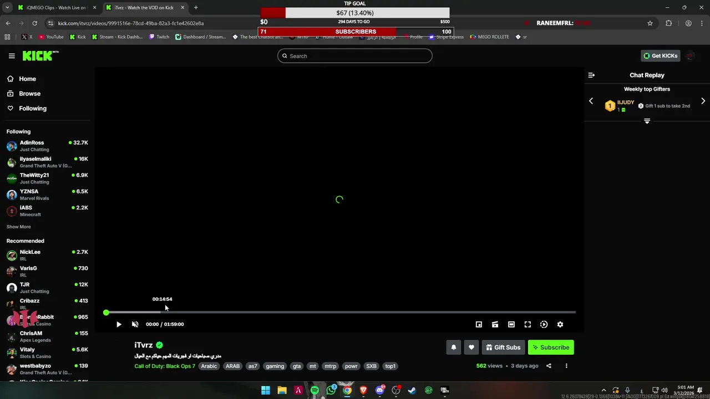Bookmark this page with star icon
This screenshot has height=399, width=710.
point(650,23)
